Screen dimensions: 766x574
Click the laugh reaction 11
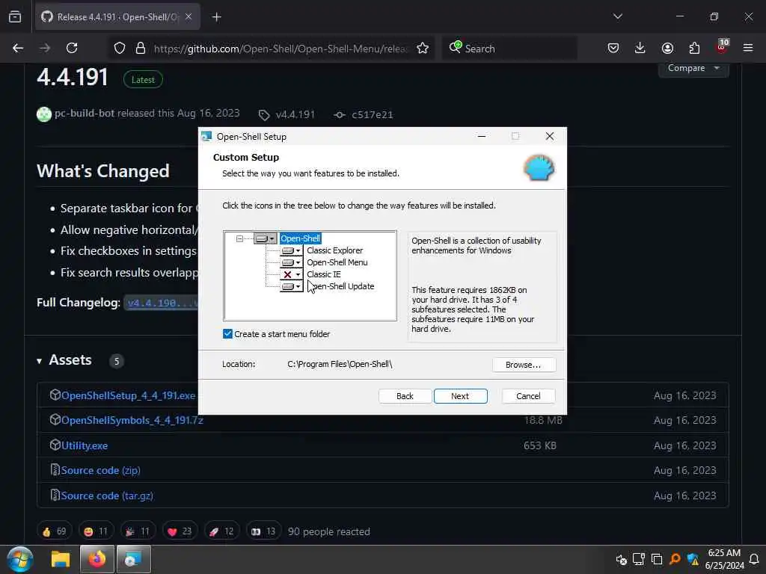coord(96,531)
